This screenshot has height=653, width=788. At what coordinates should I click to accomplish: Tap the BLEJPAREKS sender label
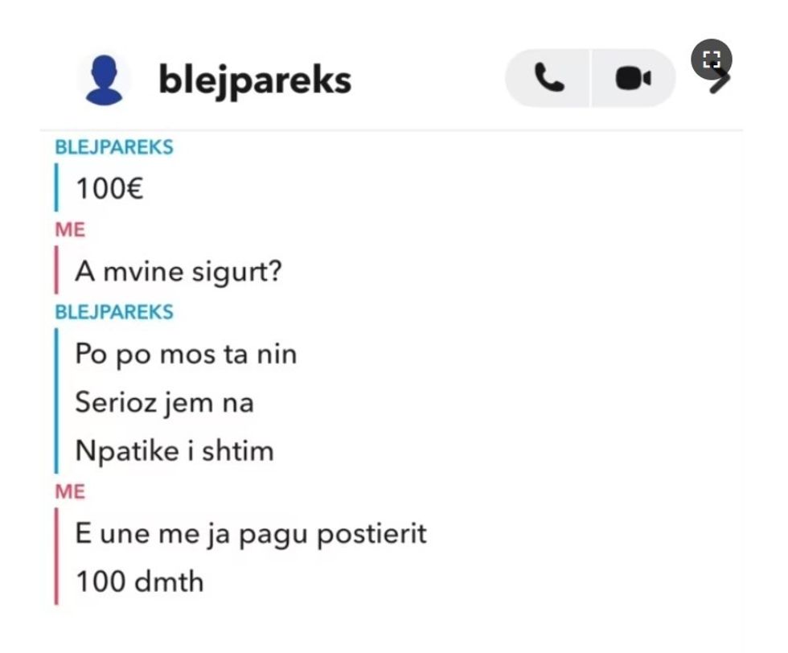coord(113,147)
